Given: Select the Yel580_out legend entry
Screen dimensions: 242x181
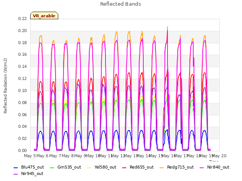Looking at the screenshot, I should tap(102, 167).
